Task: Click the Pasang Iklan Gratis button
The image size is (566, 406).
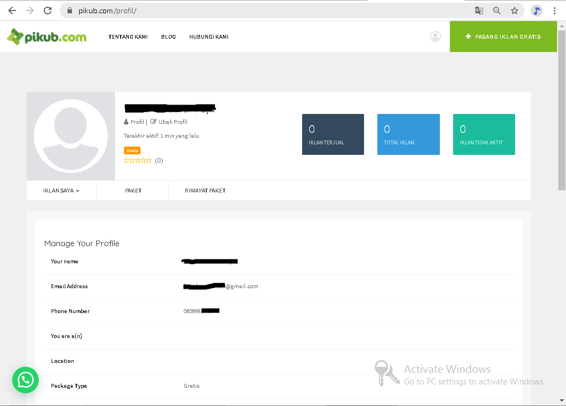Action: tap(503, 37)
